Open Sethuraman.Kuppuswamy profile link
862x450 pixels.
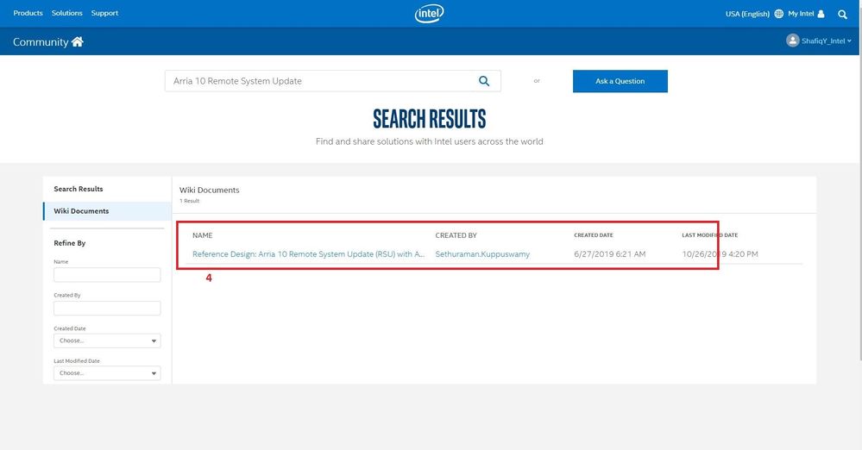coord(482,253)
